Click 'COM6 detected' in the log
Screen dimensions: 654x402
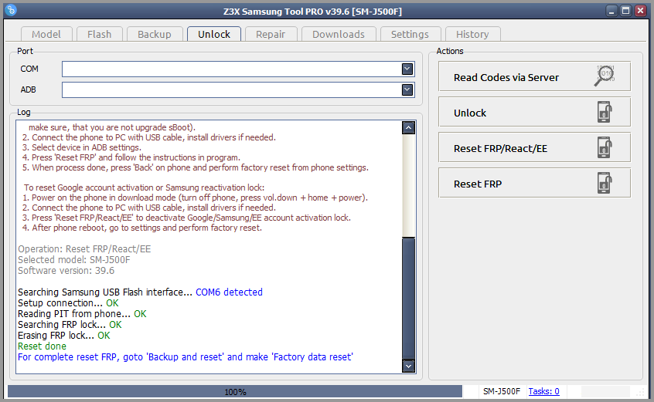point(229,292)
